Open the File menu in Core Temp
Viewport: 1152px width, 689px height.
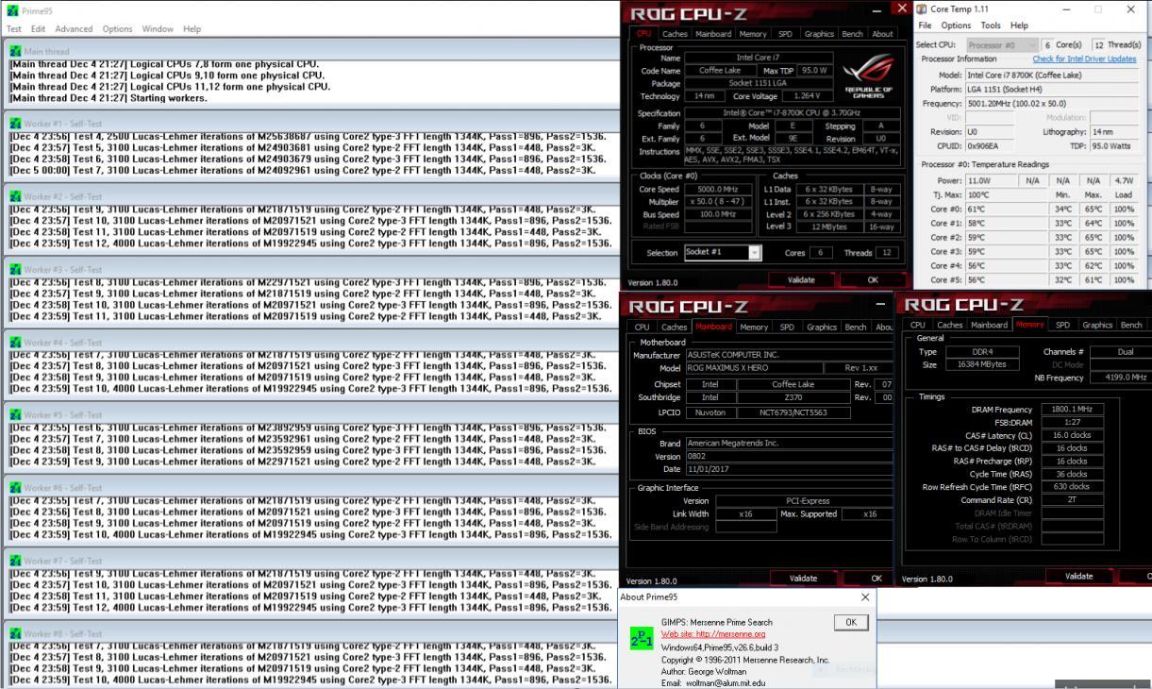tap(926, 25)
